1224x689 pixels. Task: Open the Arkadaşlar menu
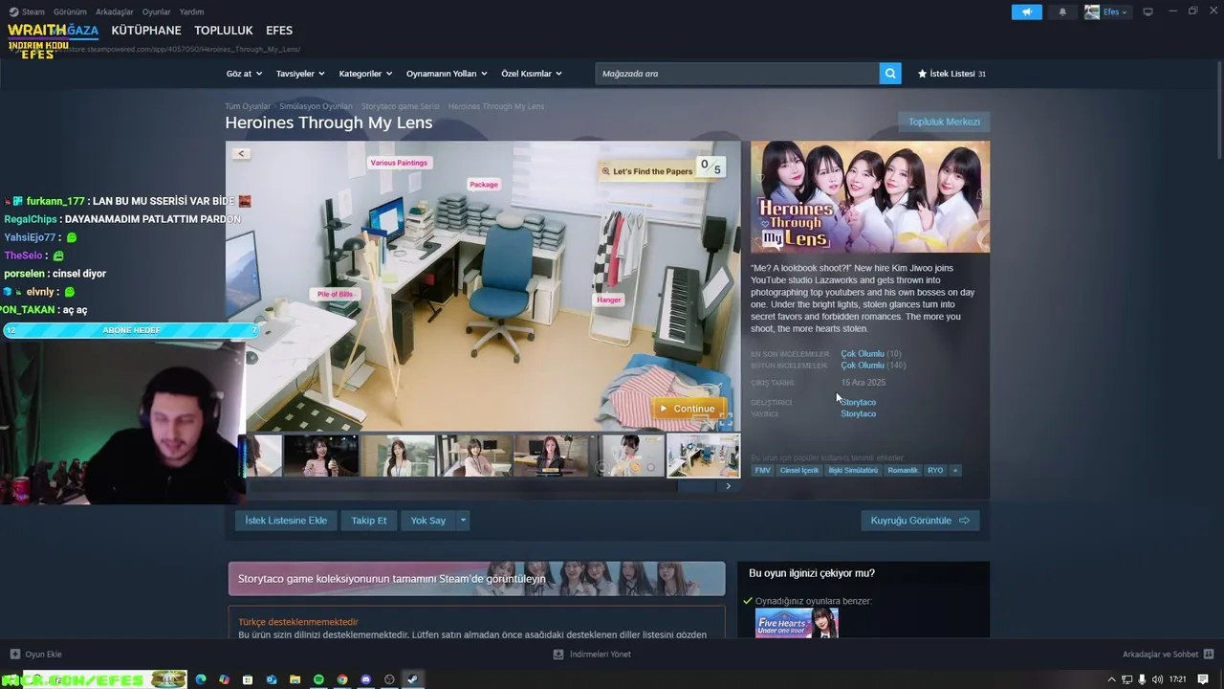pos(115,11)
